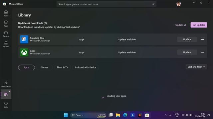
Task: Click the Get updates button
Action: pos(199,25)
